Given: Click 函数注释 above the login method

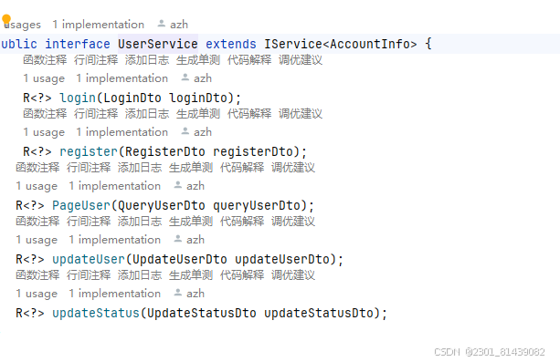Looking at the screenshot, I should (45, 60).
